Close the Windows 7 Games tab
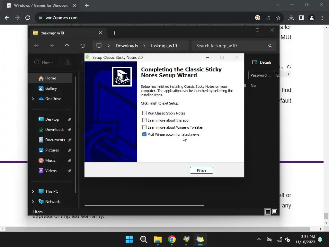 click(75, 5)
